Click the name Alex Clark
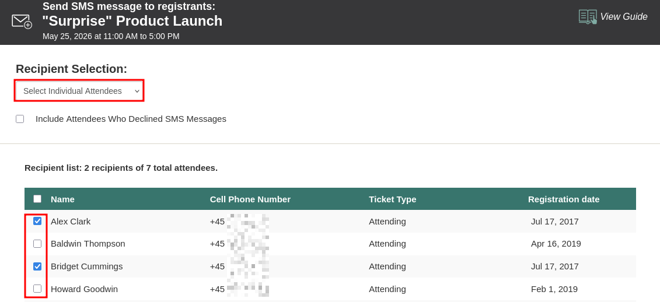This screenshot has width=660, height=302. click(71, 222)
